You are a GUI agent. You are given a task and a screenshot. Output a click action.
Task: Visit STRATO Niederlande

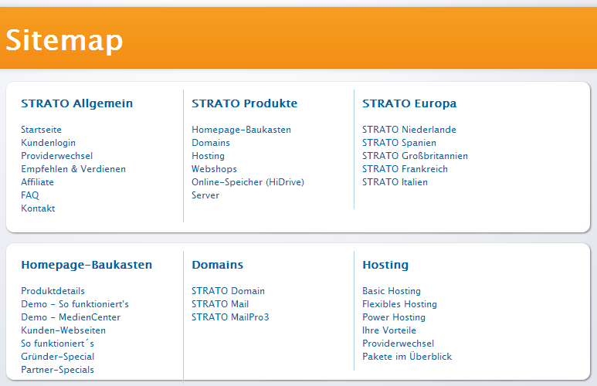409,130
